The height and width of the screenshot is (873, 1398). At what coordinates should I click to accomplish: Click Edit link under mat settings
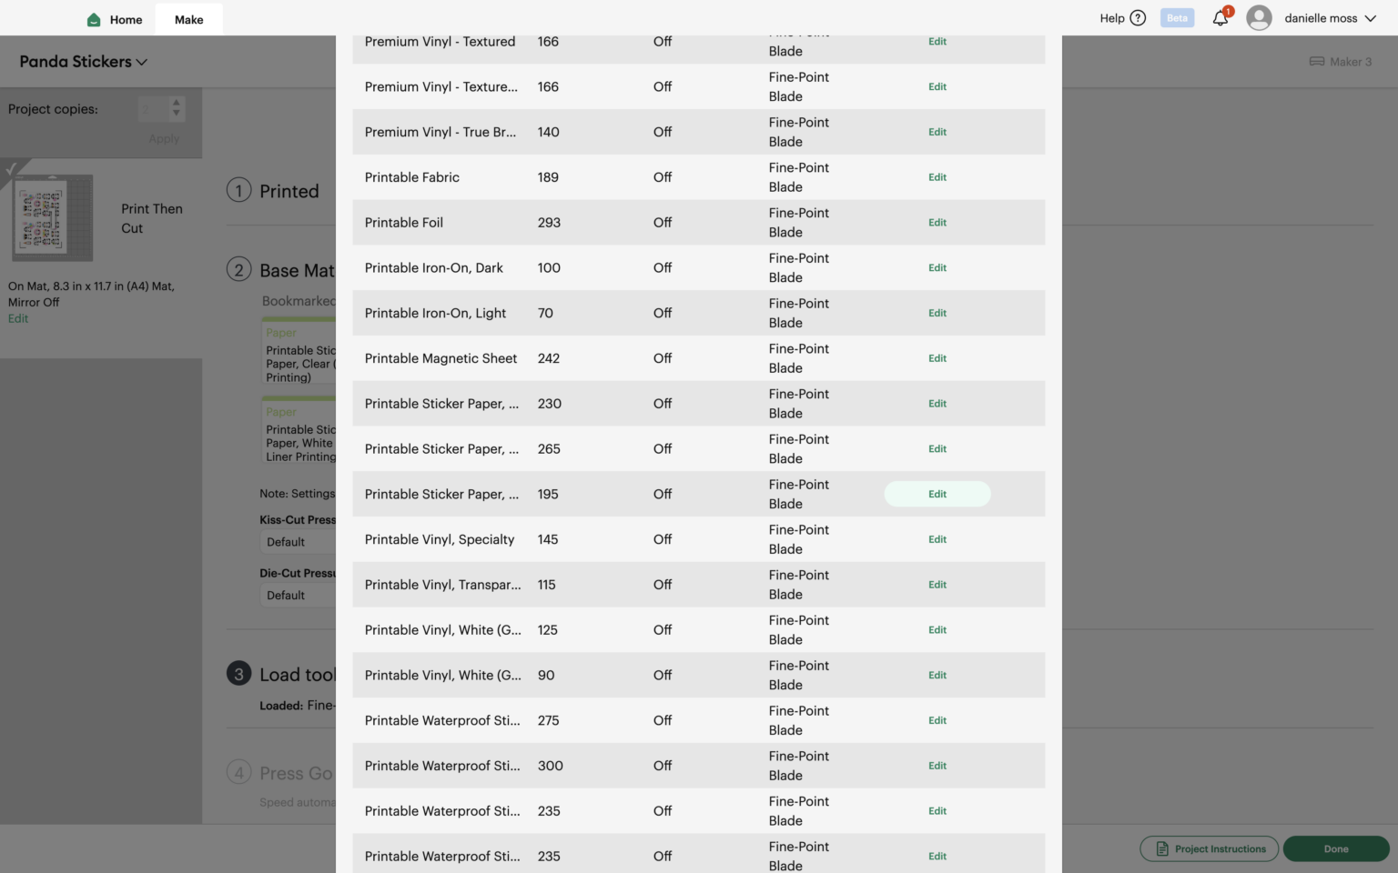18,318
